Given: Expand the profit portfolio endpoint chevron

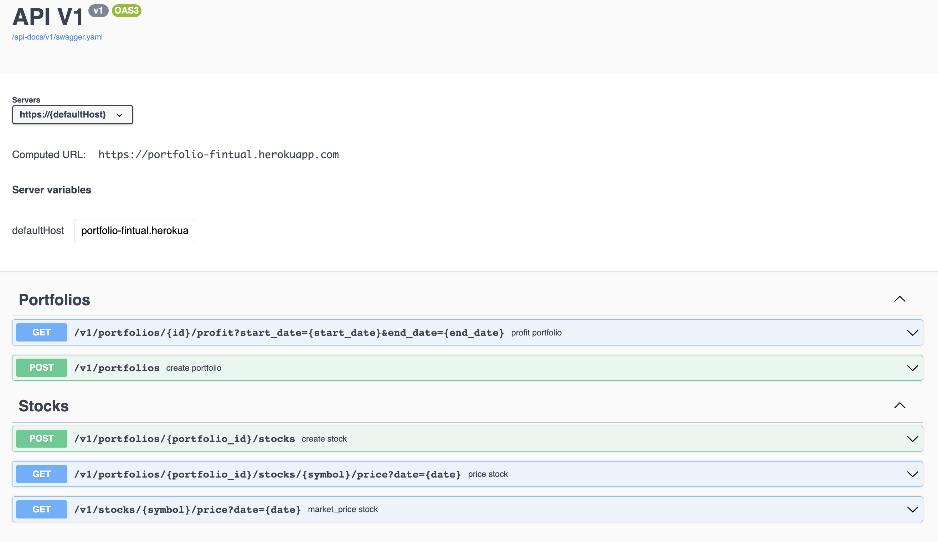Looking at the screenshot, I should 912,333.
